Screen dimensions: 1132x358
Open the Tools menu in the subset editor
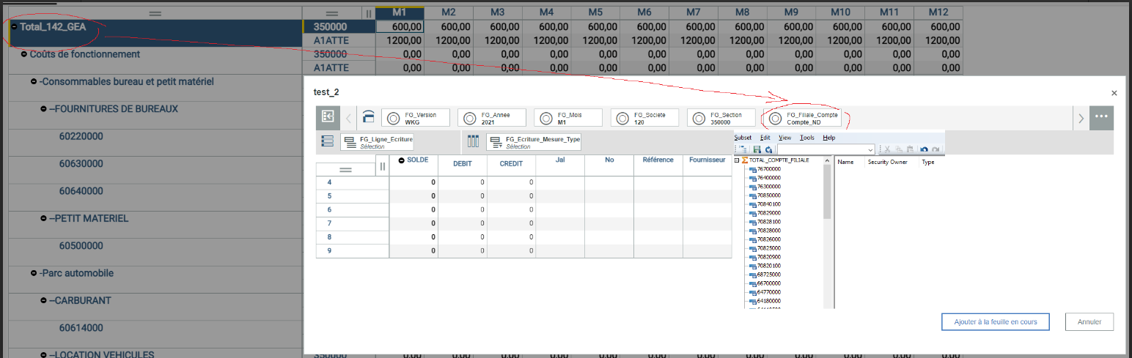pyautogui.click(x=807, y=138)
